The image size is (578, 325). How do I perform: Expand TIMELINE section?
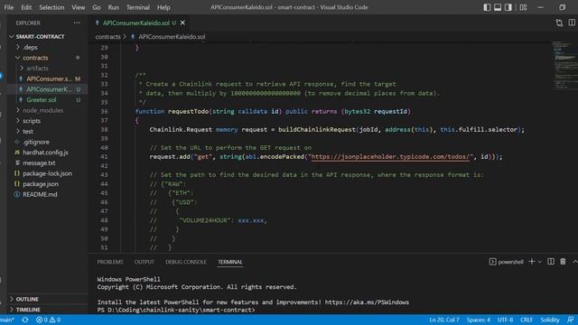tap(28, 310)
